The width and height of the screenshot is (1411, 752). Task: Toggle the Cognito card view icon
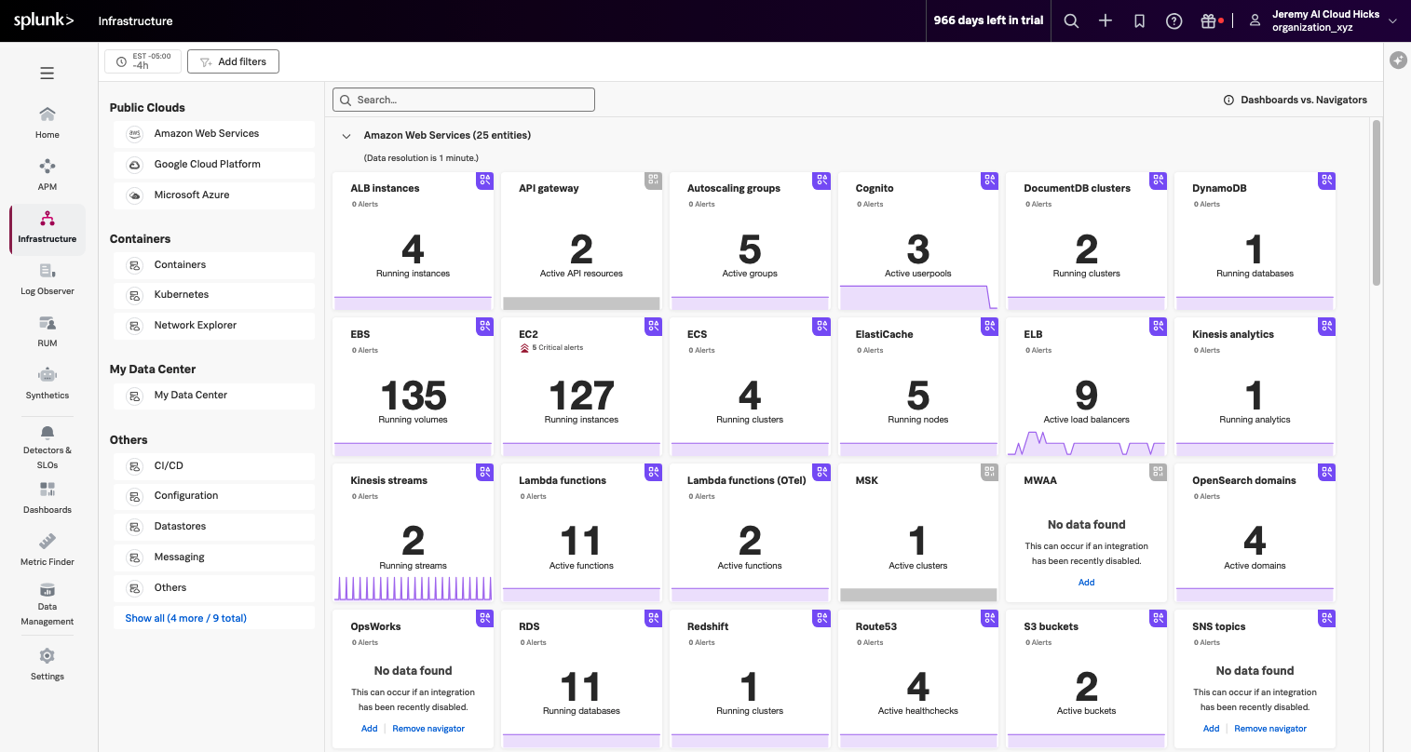pyautogui.click(x=989, y=181)
